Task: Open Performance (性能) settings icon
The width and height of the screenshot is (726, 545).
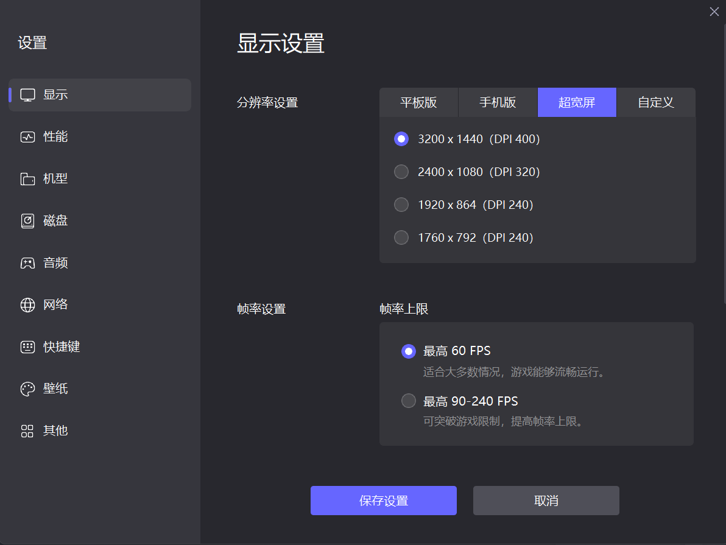Action: pyautogui.click(x=28, y=137)
